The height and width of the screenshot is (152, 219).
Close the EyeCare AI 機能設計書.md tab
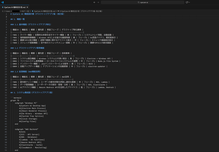27,7
